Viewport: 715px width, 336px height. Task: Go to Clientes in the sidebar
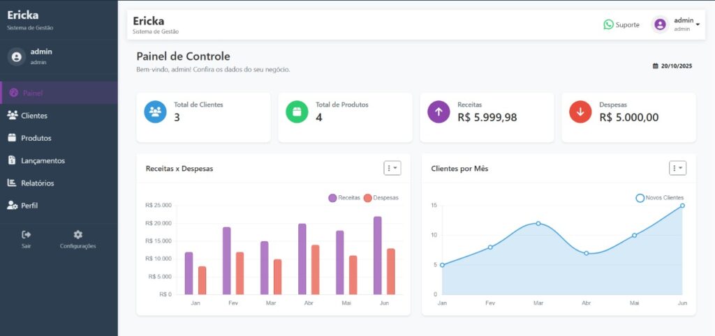click(34, 116)
